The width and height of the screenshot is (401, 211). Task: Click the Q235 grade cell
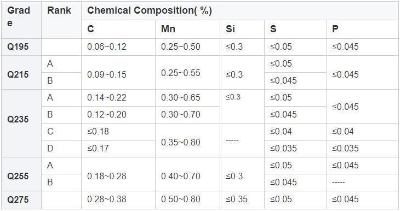pos(21,123)
